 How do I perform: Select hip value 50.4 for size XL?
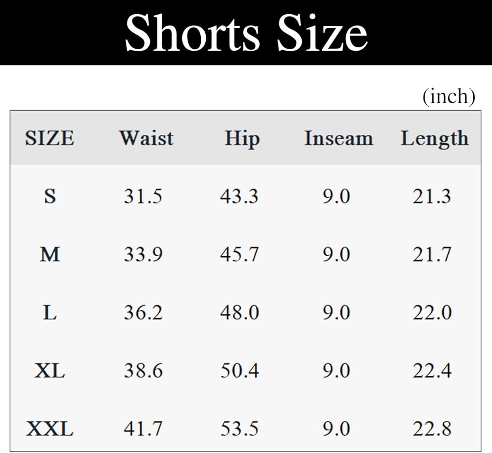point(239,371)
